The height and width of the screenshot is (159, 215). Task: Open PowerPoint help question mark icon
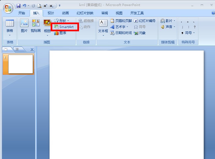point(213,13)
